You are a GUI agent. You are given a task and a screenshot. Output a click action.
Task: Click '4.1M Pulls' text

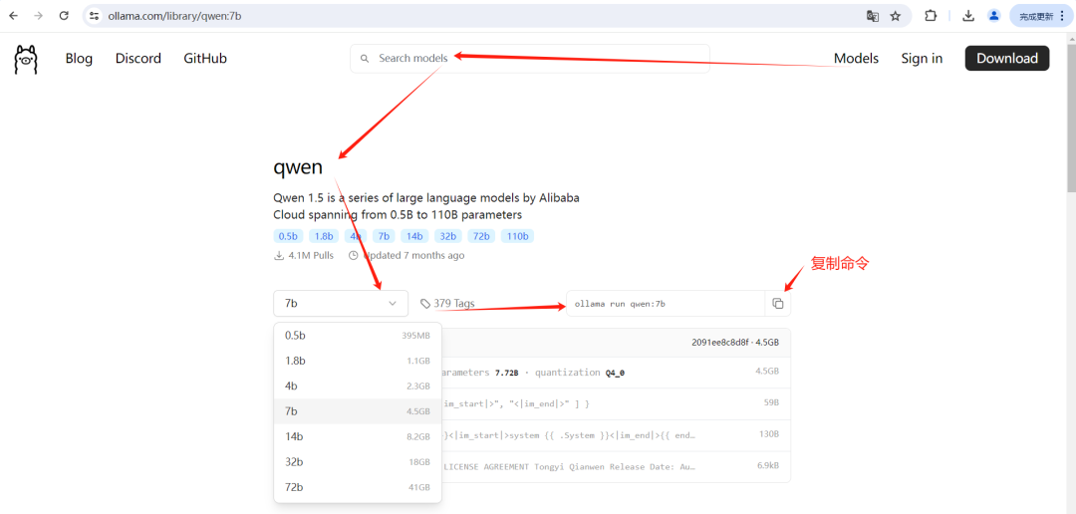pyautogui.click(x=311, y=255)
